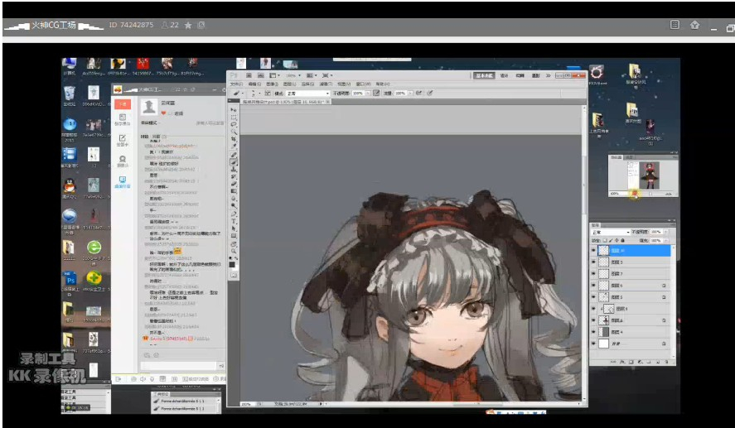The height and width of the screenshot is (428, 735).
Task: Select the Blur tool
Action: 234,198
